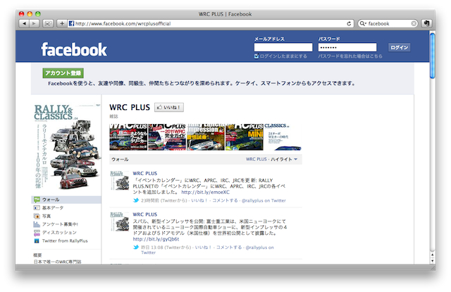
Task: Open the facebook logo home link
Action: tap(74, 49)
